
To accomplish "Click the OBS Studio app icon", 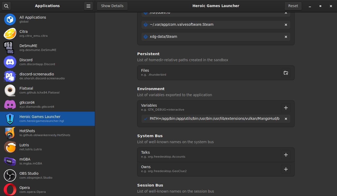I will (x=10, y=176).
